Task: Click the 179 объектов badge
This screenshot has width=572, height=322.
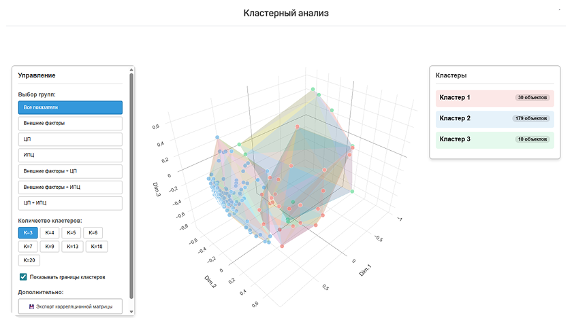Action: click(531, 118)
